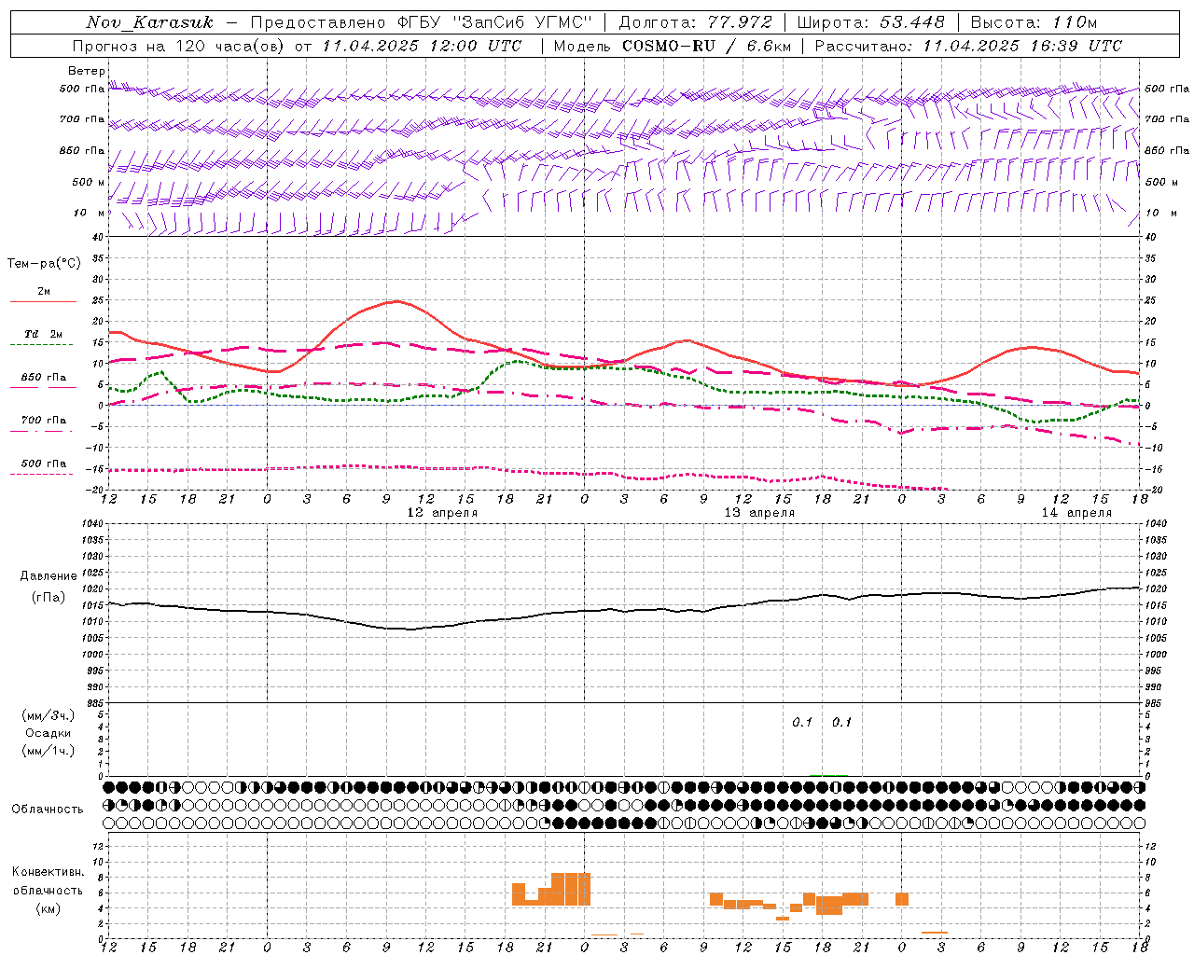
Task: Select the (мм/3ч.) precipitation unit label
Action: (49, 715)
